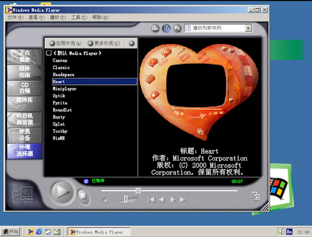The image size is (312, 237).
Task: Click the Outlook Express quick launch icon
Action: pos(48,232)
